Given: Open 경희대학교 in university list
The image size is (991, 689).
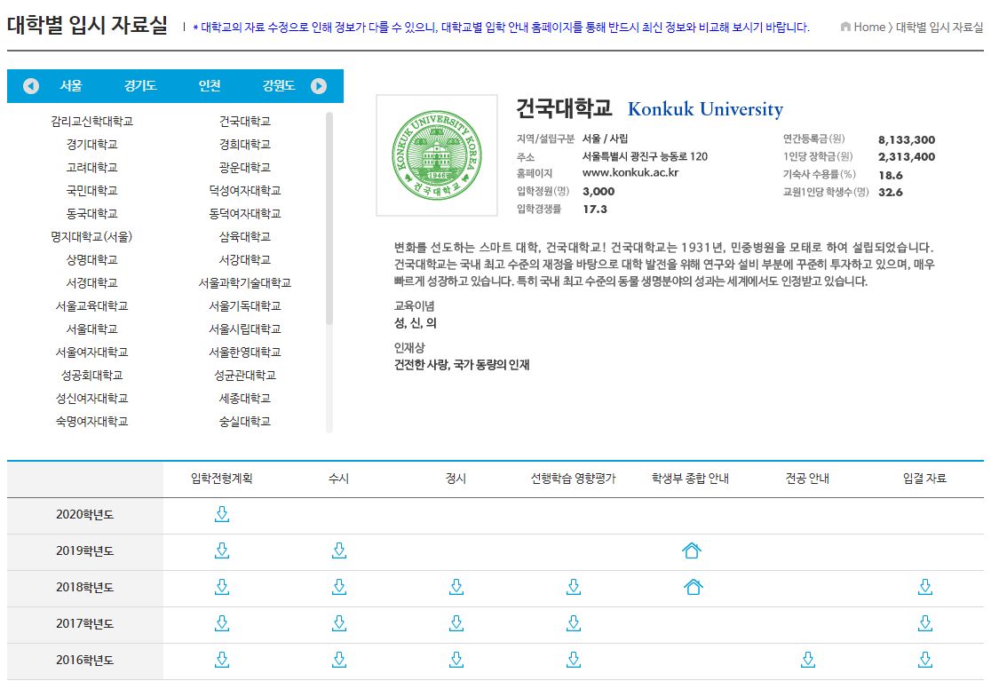Looking at the screenshot, I should coord(245,145).
